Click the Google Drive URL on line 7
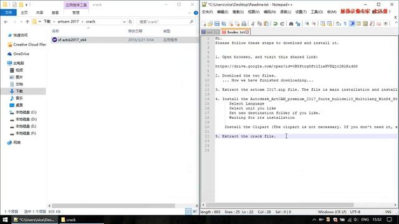The height and width of the screenshot is (224, 399). click(286, 67)
